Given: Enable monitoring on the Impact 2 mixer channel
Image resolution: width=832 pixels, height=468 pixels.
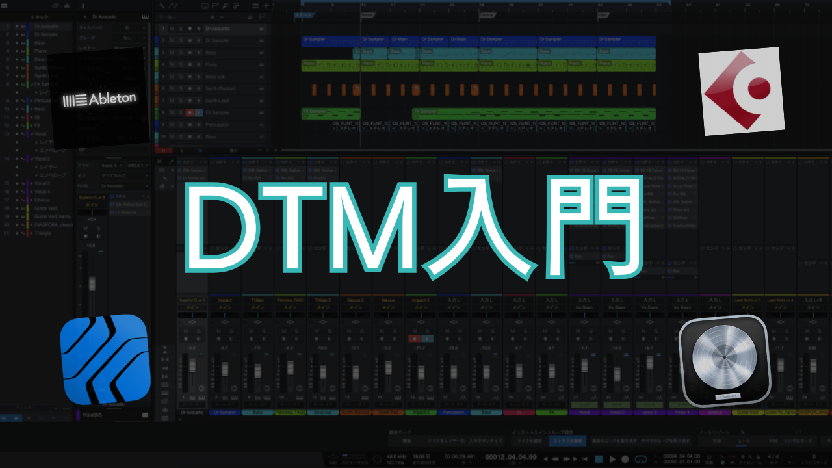Looking at the screenshot, I should [x=427, y=338].
